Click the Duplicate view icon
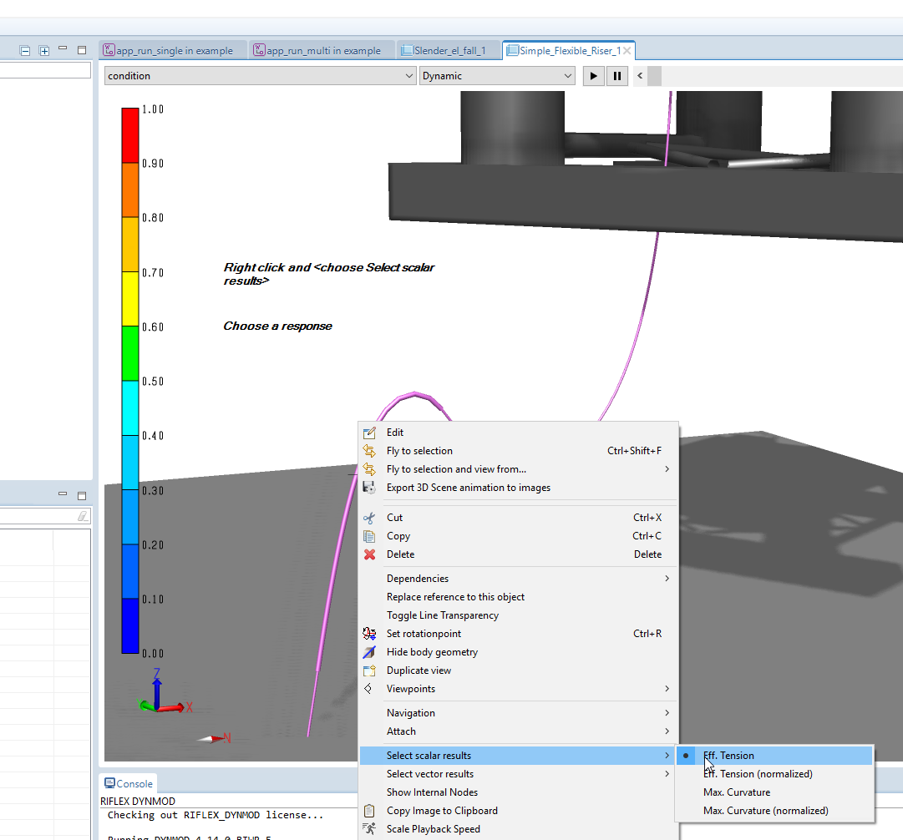Image resolution: width=903 pixels, height=840 pixels. [369, 670]
